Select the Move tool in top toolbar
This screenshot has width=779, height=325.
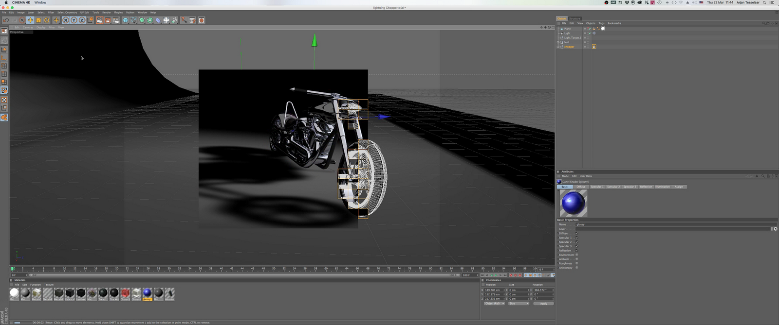pyautogui.click(x=30, y=20)
